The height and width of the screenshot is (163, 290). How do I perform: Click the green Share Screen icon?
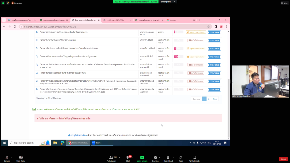coord(142,158)
